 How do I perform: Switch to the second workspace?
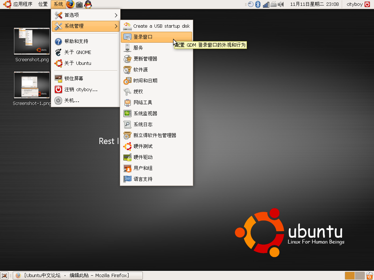pos(360,276)
